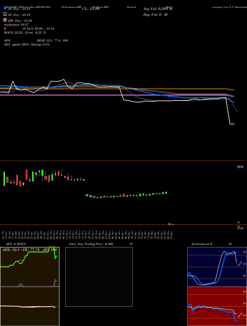Click the magenta 200 Day EMA legend swatch
Image resolution: width=247 pixels, height=326 pixels.
tap(5, 20)
